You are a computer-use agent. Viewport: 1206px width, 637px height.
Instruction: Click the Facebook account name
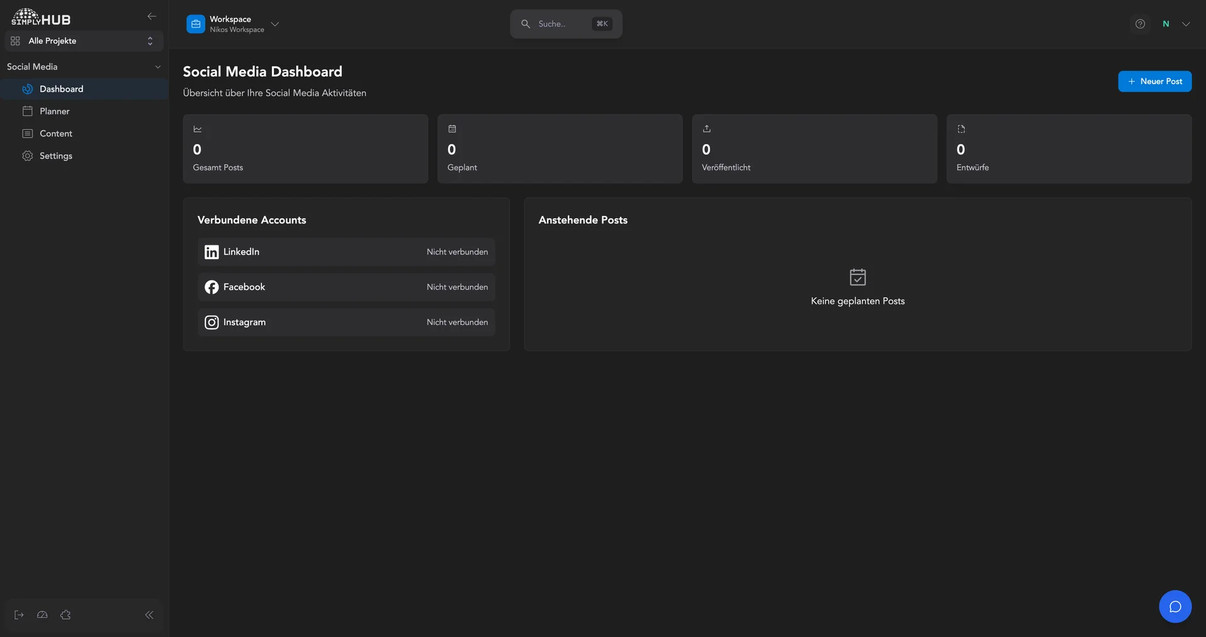click(x=244, y=287)
